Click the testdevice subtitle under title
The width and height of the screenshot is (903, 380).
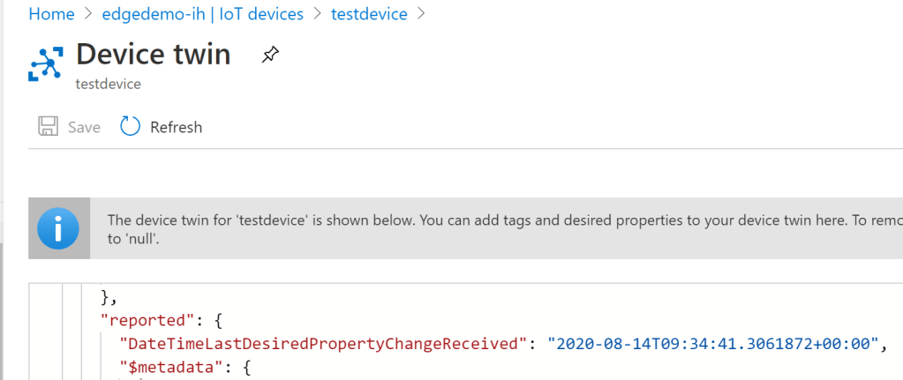click(109, 85)
